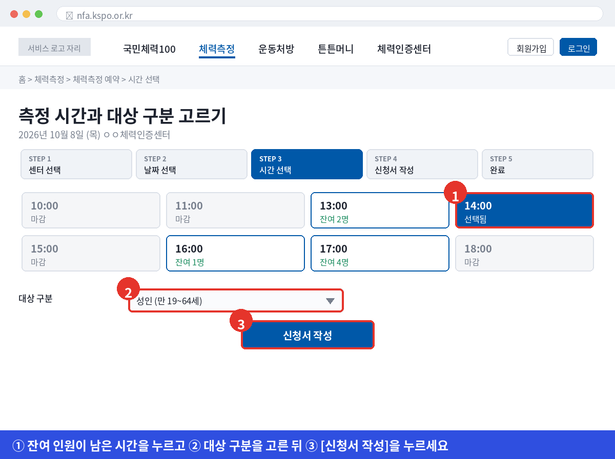Select the 15:00 마감 time slot
The width and height of the screenshot is (615, 459).
91,254
